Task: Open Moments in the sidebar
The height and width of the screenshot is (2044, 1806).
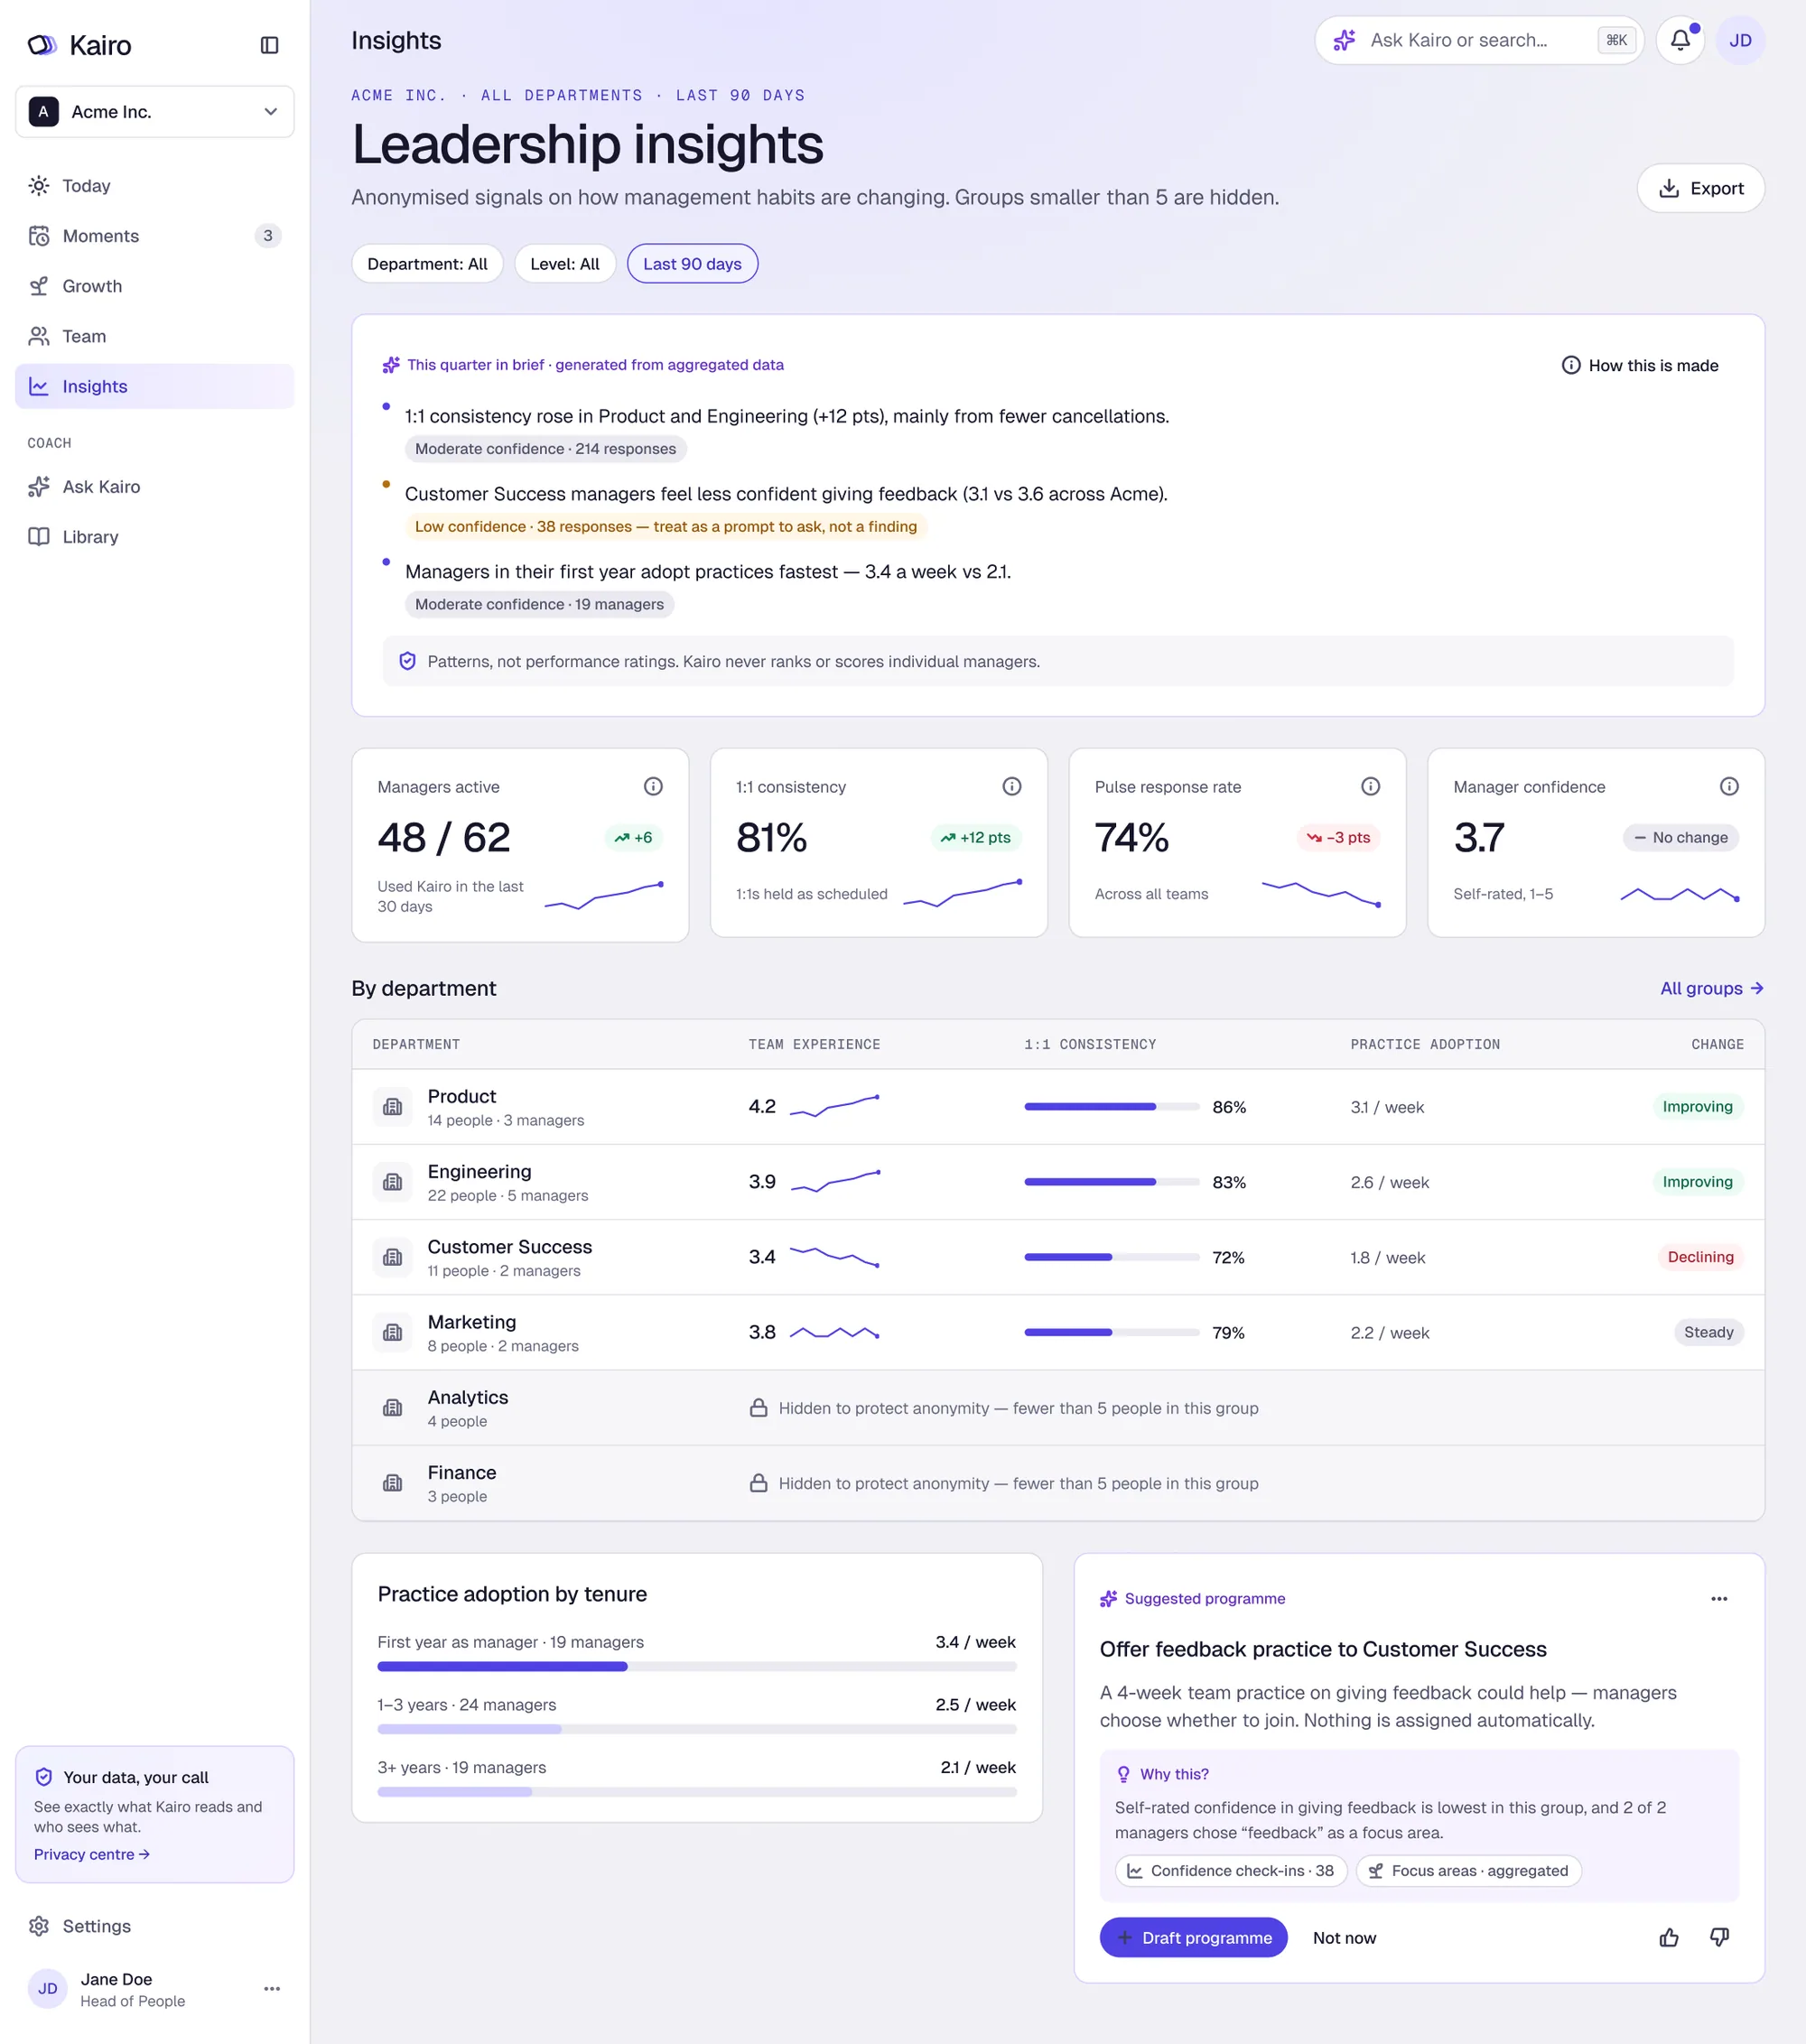Action: click(x=155, y=236)
